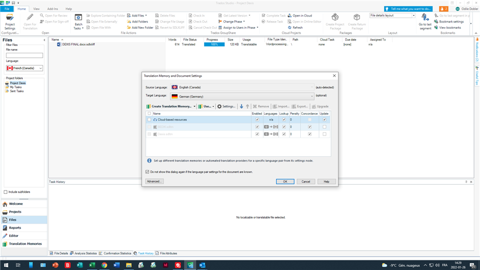Image resolution: width=480 pixels, height=270 pixels.
Task: Open Reports view in navigation pane
Action: click(x=24, y=228)
